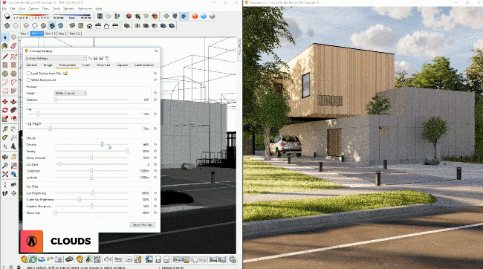Pick the Pencil line tool

(x=5, y=56)
